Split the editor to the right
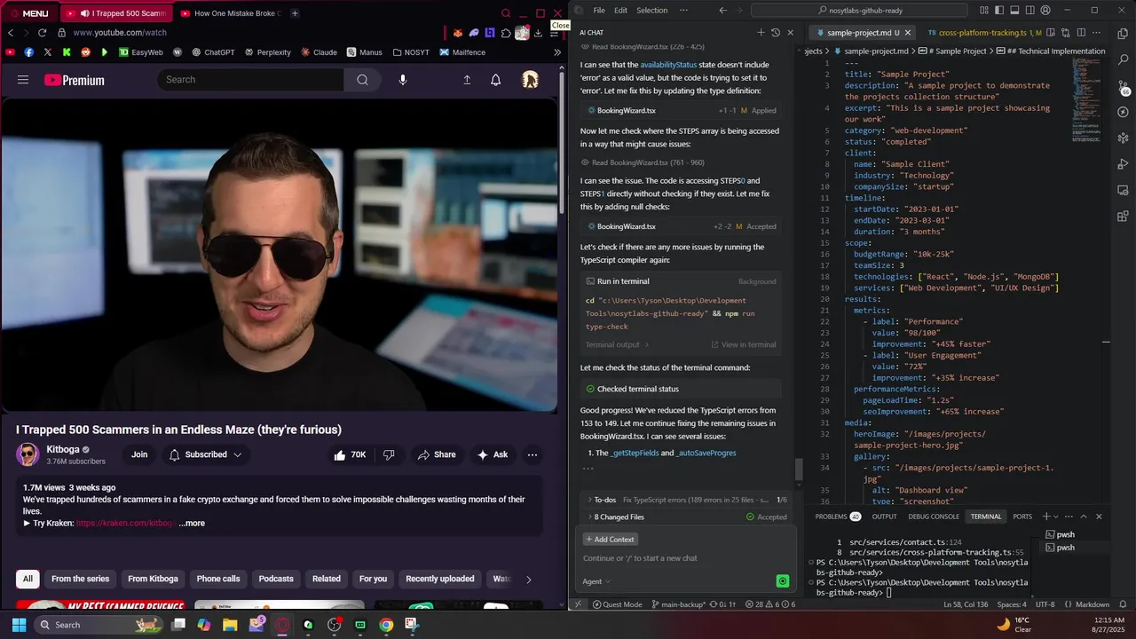Viewport: 1136px width, 639px height. tap(1083, 33)
